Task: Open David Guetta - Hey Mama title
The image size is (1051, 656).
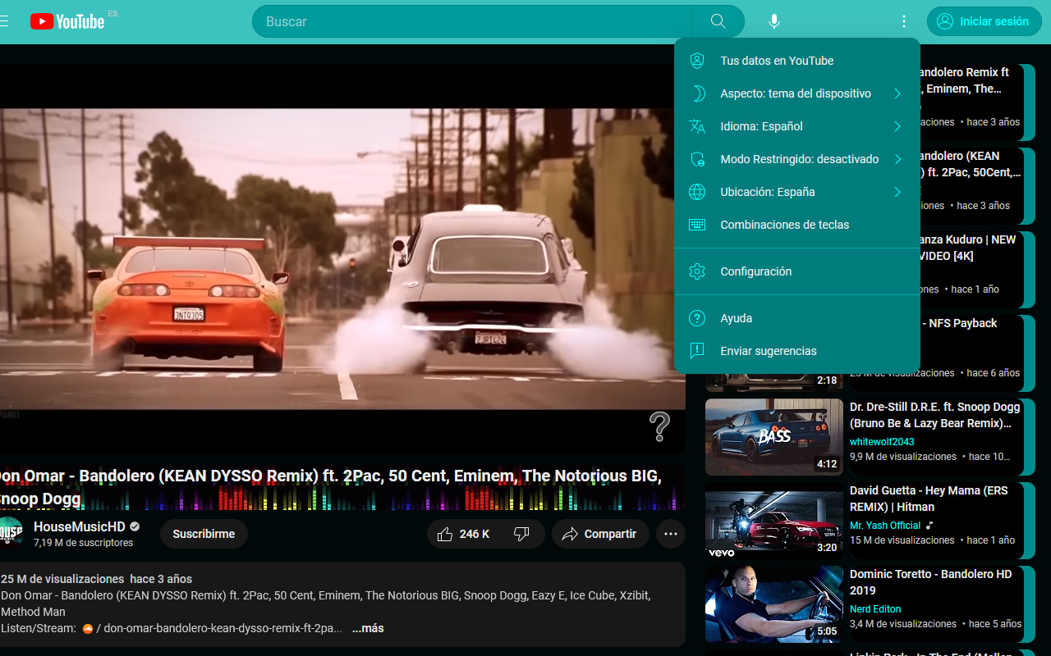Action: click(x=929, y=499)
